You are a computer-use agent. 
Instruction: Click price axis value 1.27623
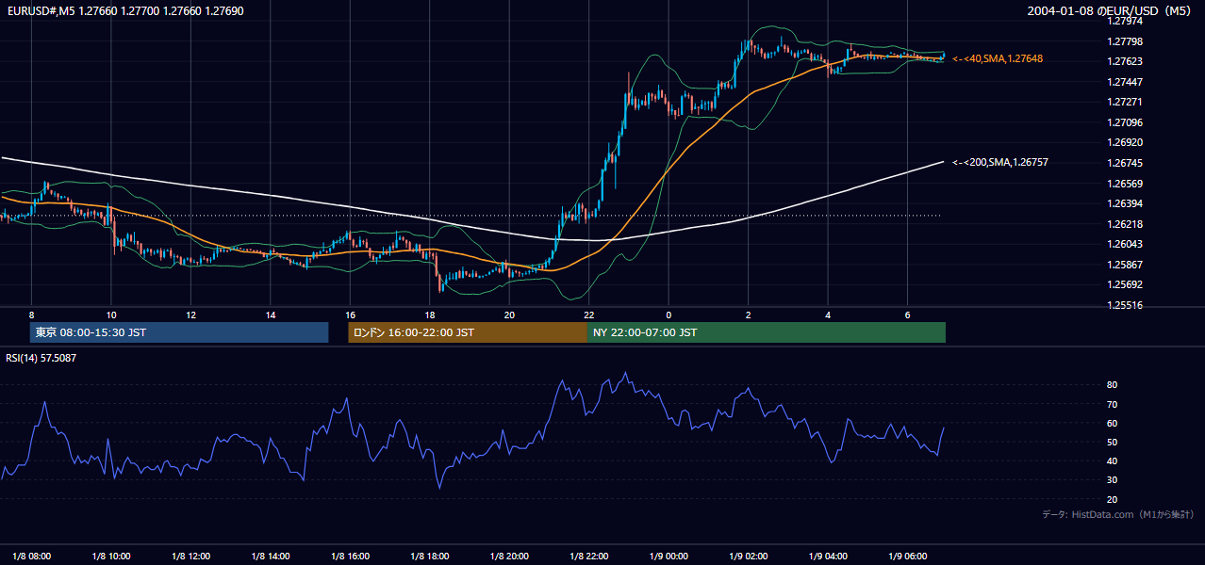1124,61
